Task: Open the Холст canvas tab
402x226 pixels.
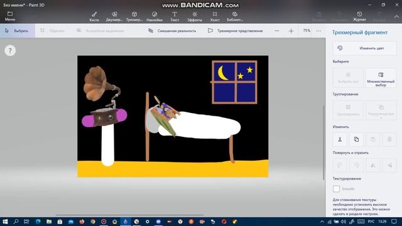Action: 215,16
